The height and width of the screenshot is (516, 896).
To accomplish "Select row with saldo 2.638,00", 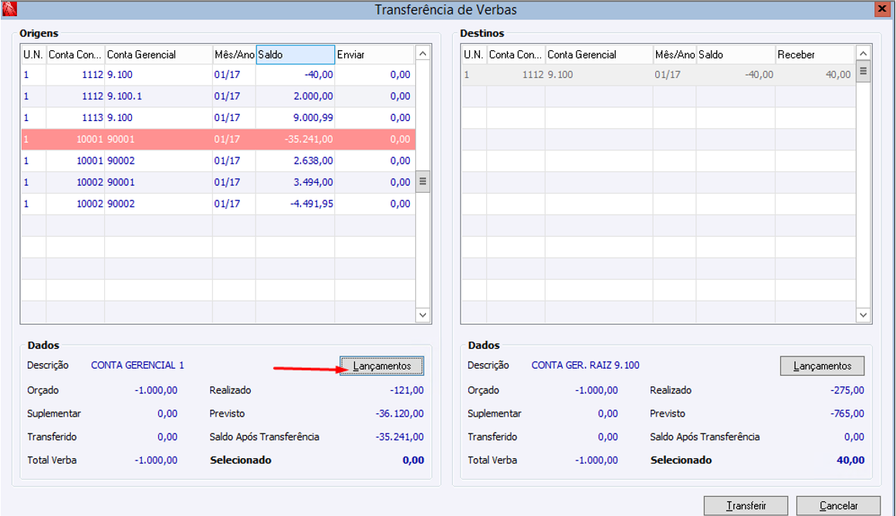I will [218, 161].
